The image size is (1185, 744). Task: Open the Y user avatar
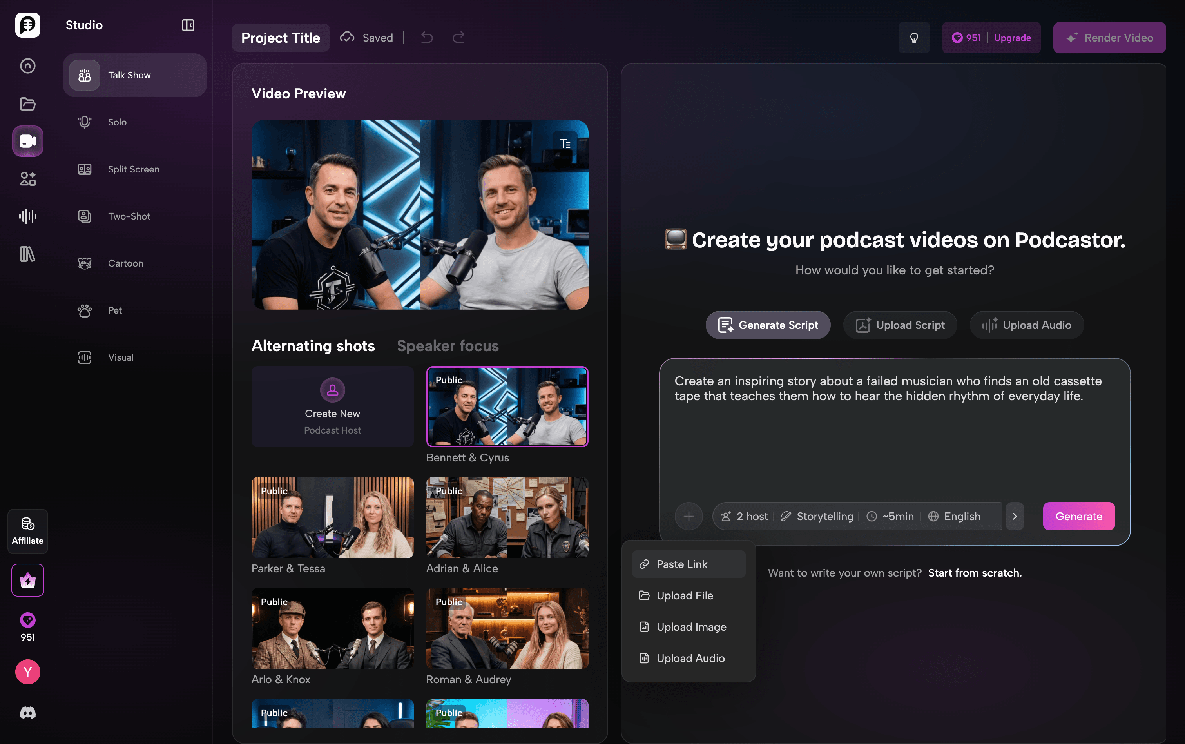[27, 671]
